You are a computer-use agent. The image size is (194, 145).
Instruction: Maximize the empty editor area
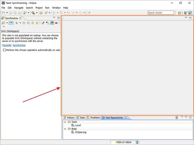coord(190,18)
